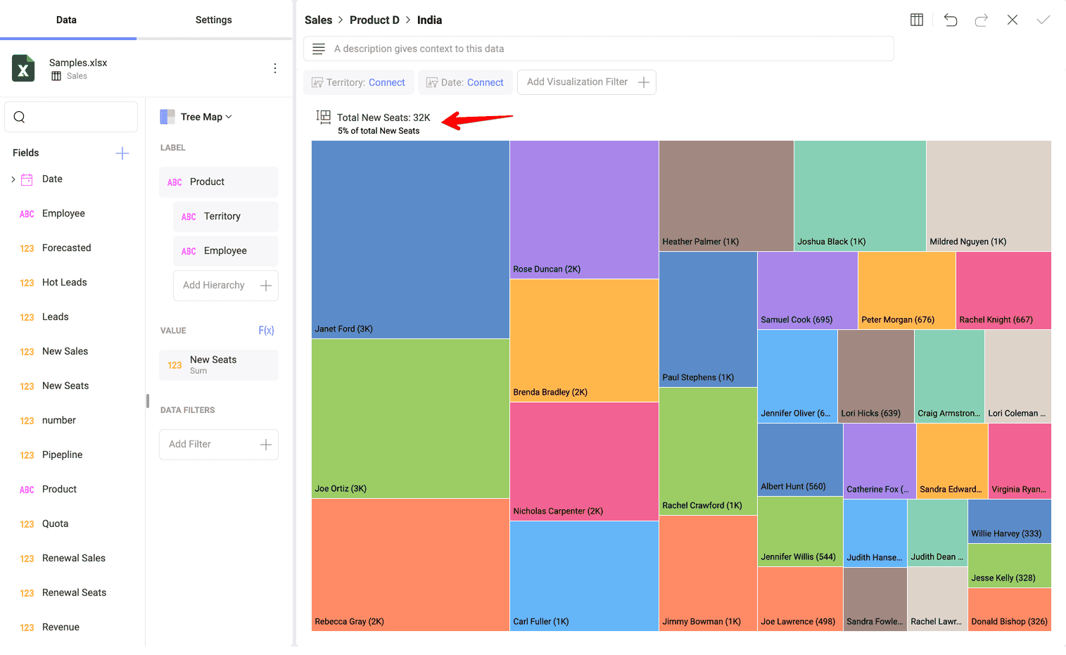This screenshot has height=655, width=1066.
Task: Select the Renewal Sales field
Action: point(73,558)
